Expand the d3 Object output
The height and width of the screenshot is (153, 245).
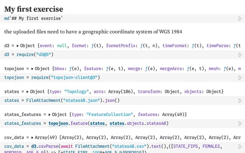pos(18,46)
